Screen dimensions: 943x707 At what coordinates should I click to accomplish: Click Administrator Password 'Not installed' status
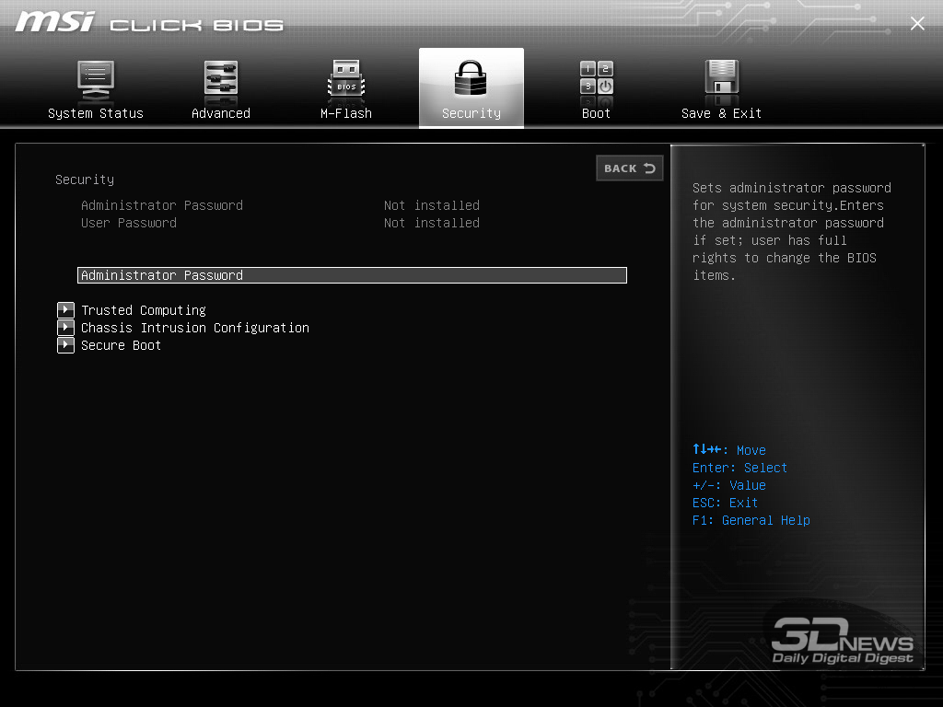pos(432,205)
